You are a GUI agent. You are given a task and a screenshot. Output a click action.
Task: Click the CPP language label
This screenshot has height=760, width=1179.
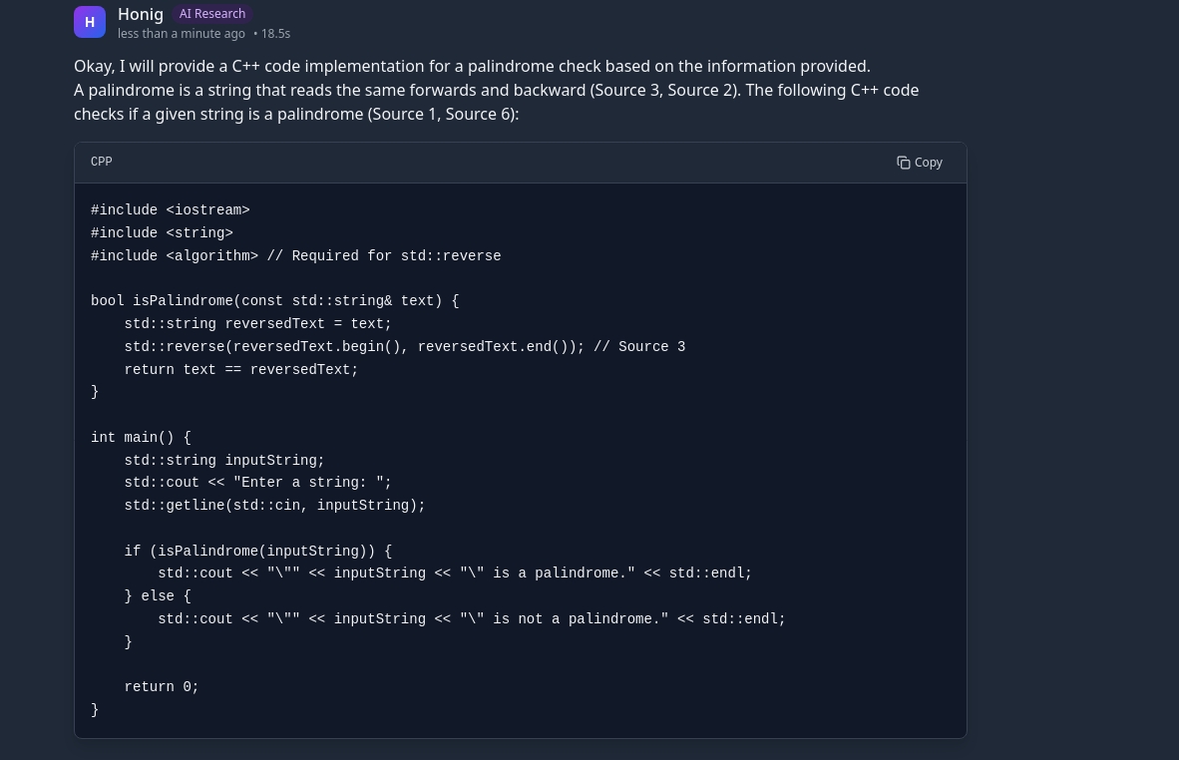pos(102,162)
